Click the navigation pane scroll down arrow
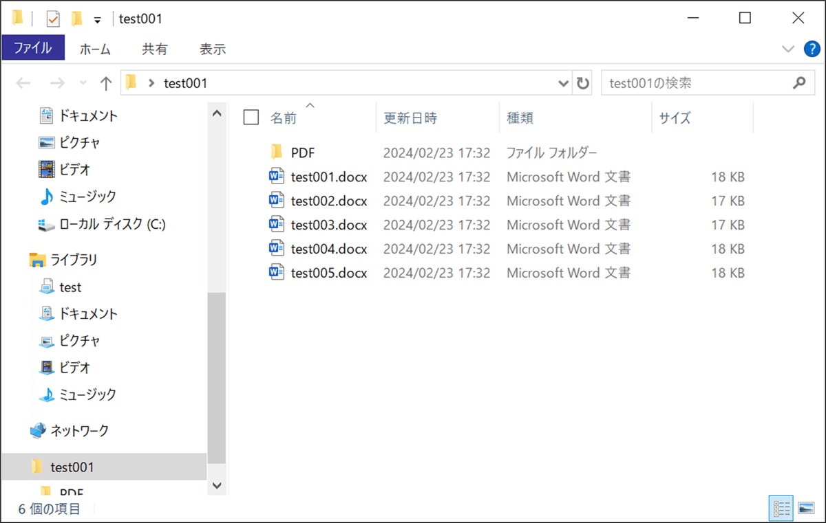The image size is (826, 523). [217, 485]
